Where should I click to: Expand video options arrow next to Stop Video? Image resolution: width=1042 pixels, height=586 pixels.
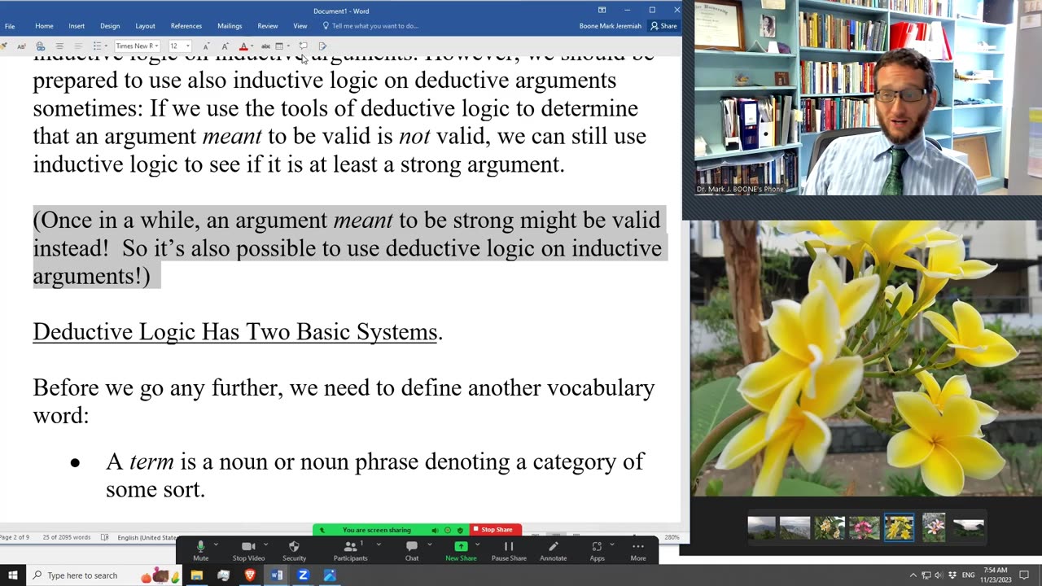click(x=266, y=544)
